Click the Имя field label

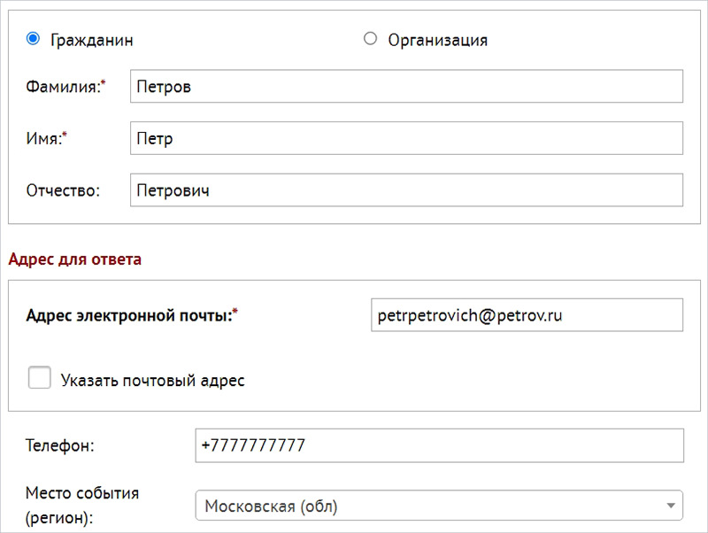pyautogui.click(x=45, y=139)
